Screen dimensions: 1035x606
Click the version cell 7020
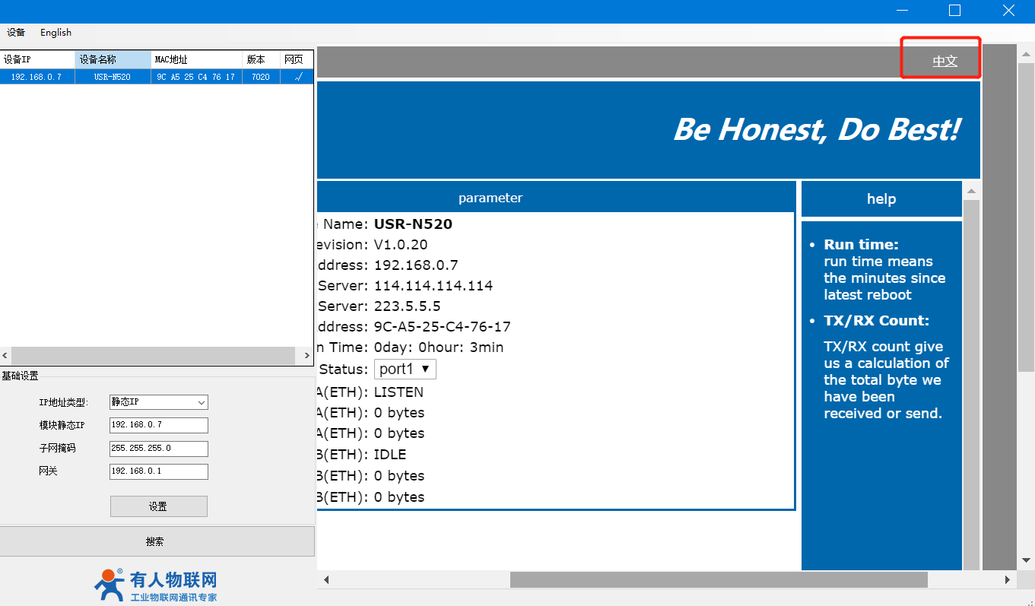coord(261,77)
